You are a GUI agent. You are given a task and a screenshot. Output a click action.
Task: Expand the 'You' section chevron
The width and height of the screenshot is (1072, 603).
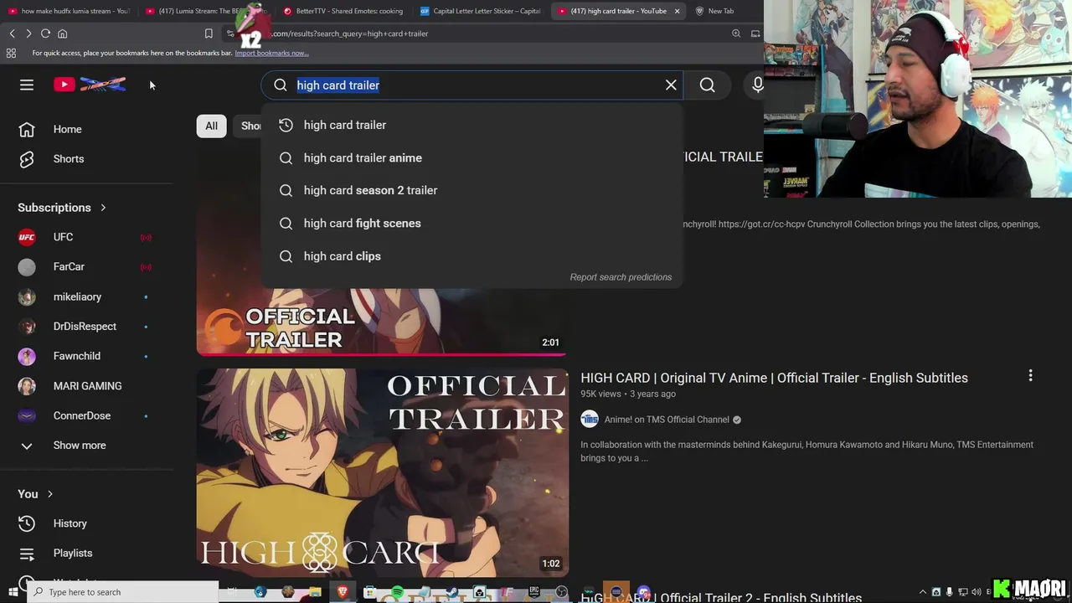pos(50,494)
